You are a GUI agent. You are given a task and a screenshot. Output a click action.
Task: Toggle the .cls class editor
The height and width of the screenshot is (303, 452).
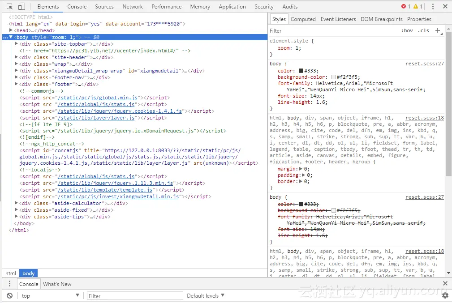tap(423, 31)
